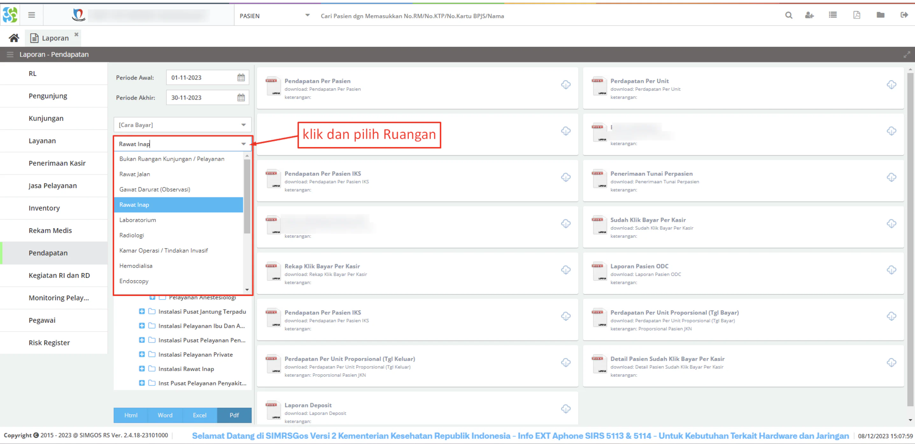
Task: Select Excel output format button
Action: coord(200,415)
